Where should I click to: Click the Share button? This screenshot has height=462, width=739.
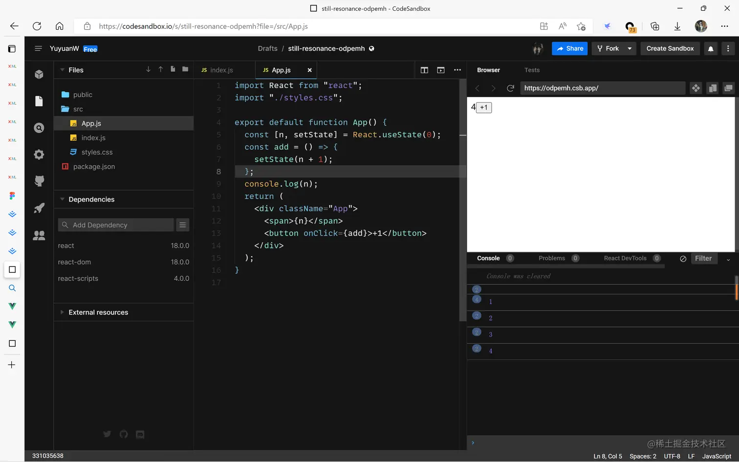pyautogui.click(x=569, y=48)
